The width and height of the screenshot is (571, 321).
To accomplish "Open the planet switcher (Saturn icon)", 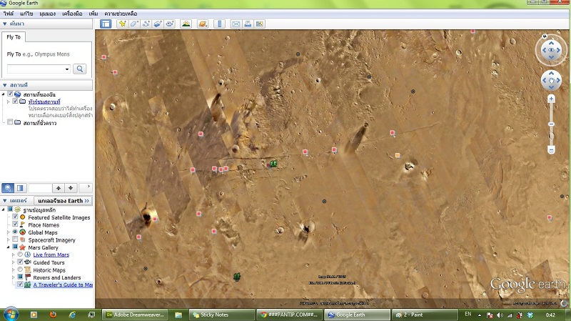I will tap(203, 24).
